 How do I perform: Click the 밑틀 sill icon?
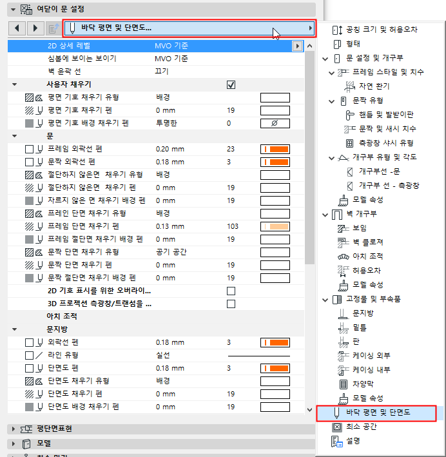point(343,328)
